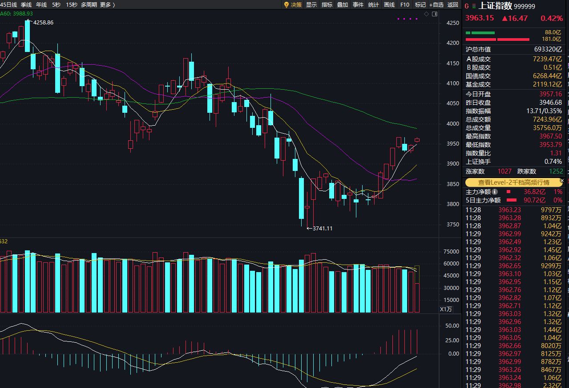Viewport: 569px width, 388px height.
Task: Click the 指数振幅 value 13.71/0.35%
Action: click(x=544, y=111)
